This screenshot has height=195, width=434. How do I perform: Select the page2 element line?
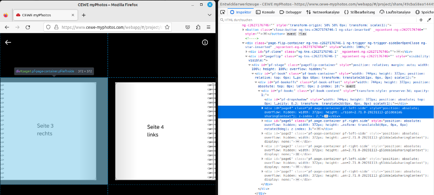326,137
